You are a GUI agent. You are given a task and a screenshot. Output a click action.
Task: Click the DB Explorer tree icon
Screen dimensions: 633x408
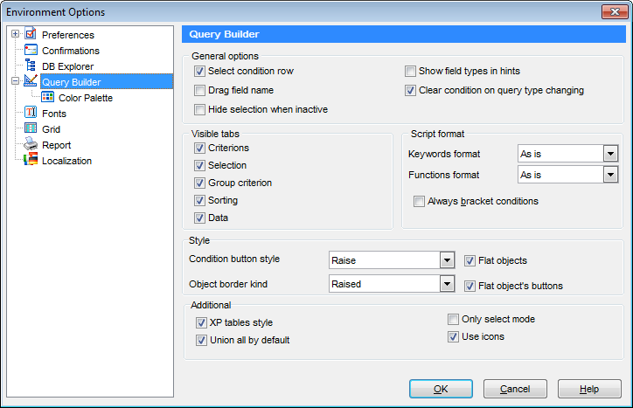[31, 66]
